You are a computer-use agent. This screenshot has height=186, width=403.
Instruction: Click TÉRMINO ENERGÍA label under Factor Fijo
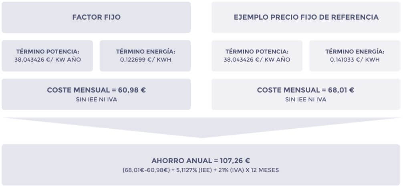145,52
